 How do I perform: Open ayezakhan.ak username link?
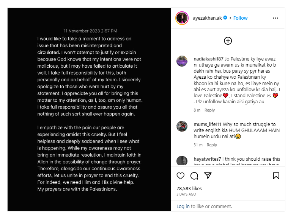pyautogui.click(x=207, y=18)
